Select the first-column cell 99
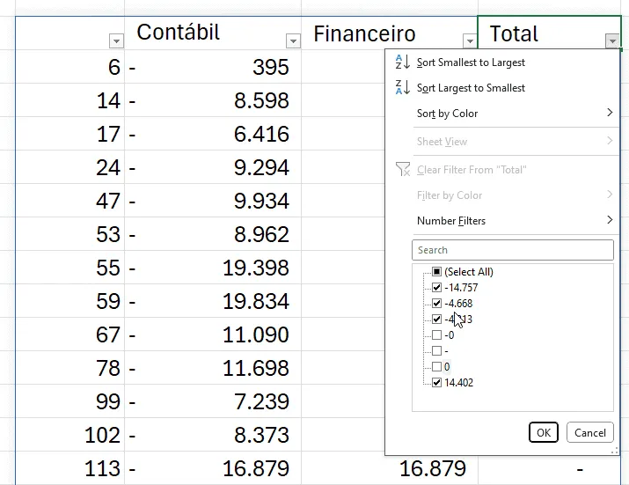Viewport: 629px width, 485px height. (69, 401)
